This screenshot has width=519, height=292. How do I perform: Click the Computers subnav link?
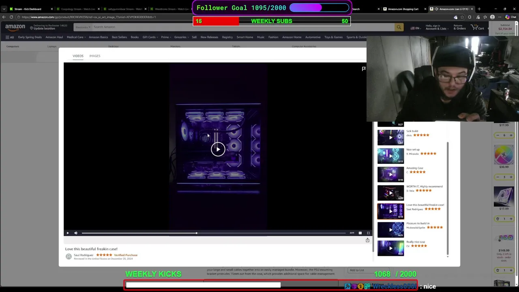click(13, 47)
